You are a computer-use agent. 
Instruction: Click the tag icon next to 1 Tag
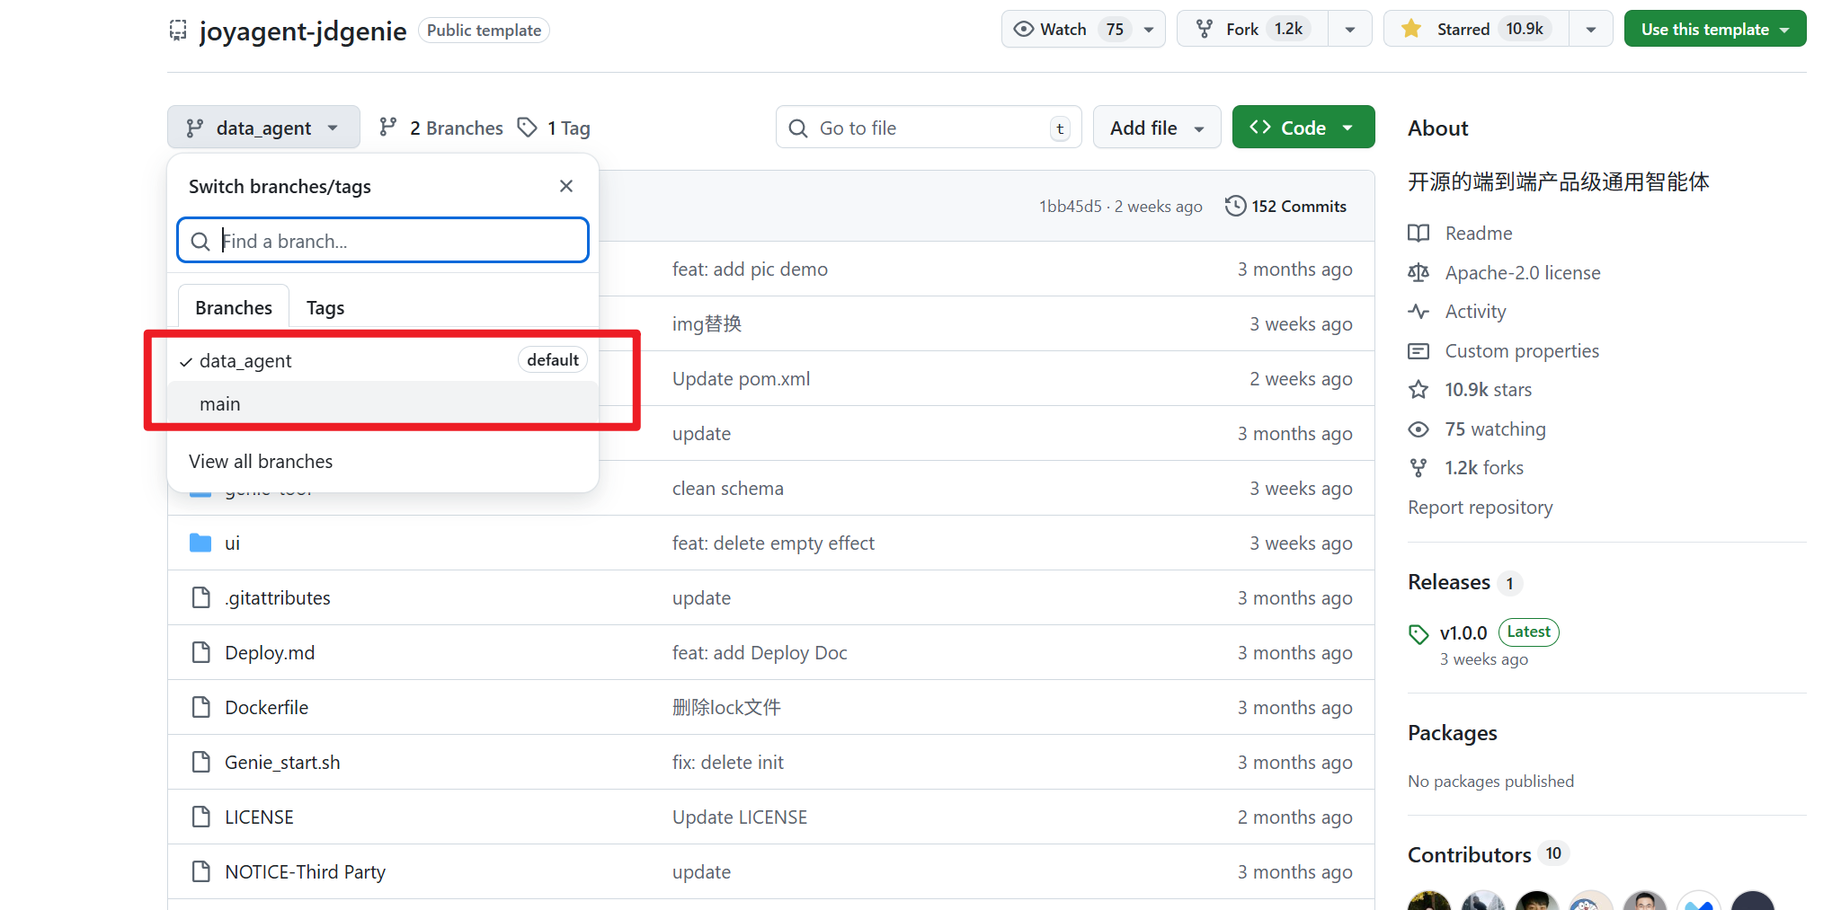pos(528,128)
